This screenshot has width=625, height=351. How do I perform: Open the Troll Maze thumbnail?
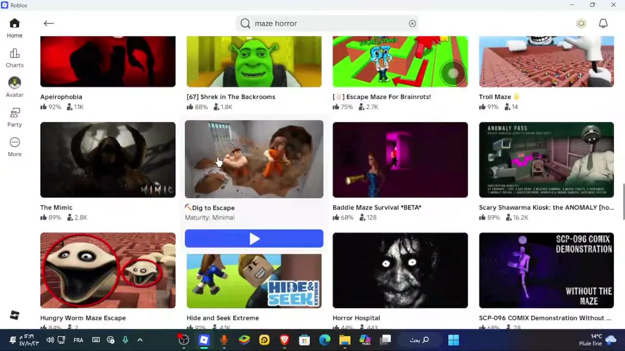click(x=546, y=61)
